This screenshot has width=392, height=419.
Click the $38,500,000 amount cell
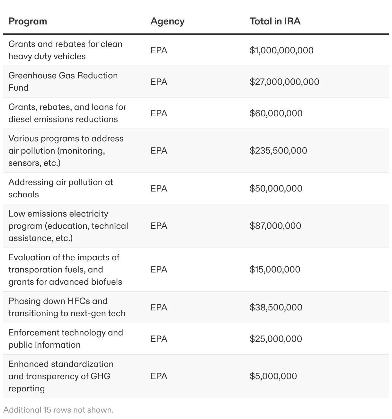276,307
